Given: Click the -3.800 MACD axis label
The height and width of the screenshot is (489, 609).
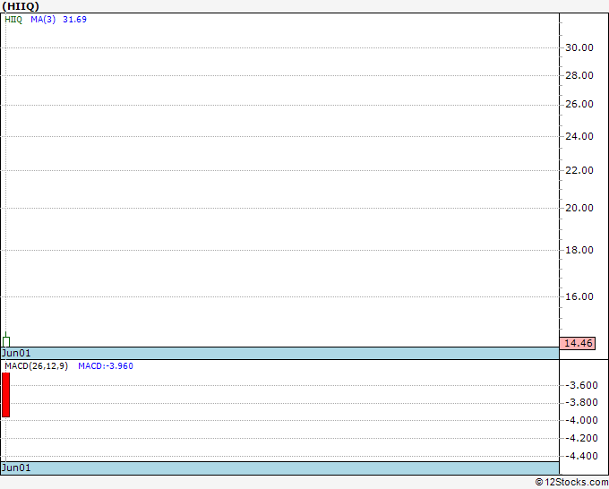Looking at the screenshot, I should click(581, 402).
